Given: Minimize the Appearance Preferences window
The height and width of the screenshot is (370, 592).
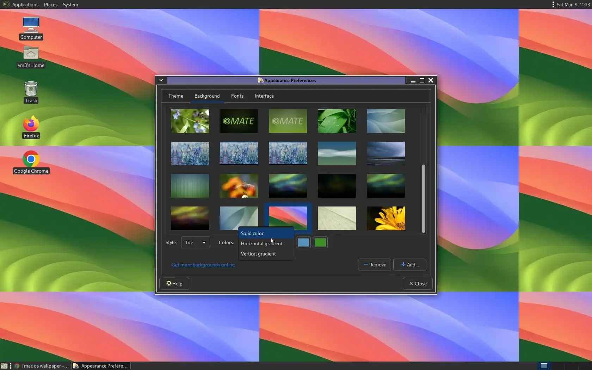Looking at the screenshot, I should [413, 80].
